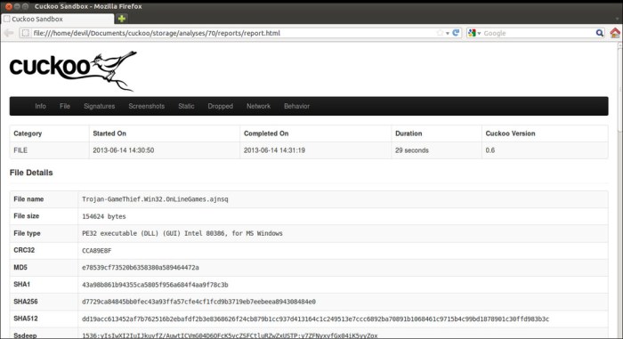Click the Duration column header
This screenshot has height=339, width=623.
pos(409,133)
